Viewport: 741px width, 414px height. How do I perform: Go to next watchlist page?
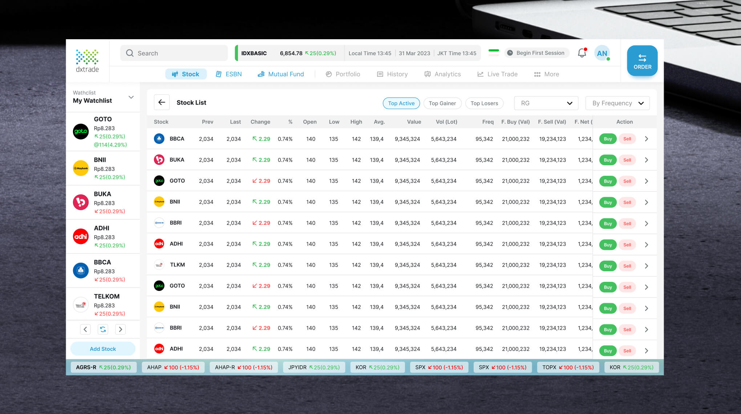click(x=120, y=329)
